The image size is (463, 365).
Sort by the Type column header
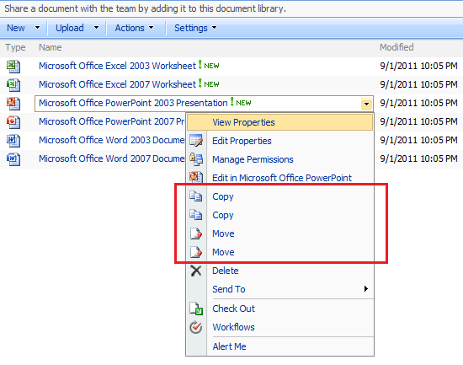click(x=15, y=47)
